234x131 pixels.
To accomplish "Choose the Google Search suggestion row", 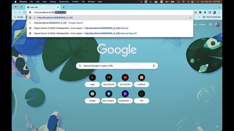I will (x=110, y=23).
